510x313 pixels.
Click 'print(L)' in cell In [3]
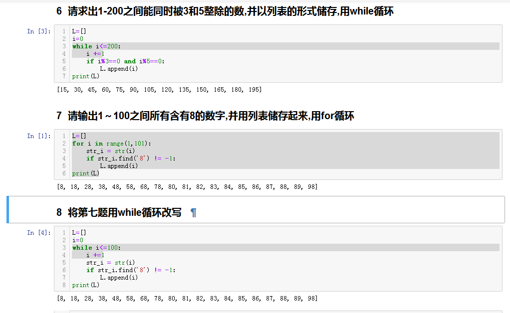pos(85,76)
